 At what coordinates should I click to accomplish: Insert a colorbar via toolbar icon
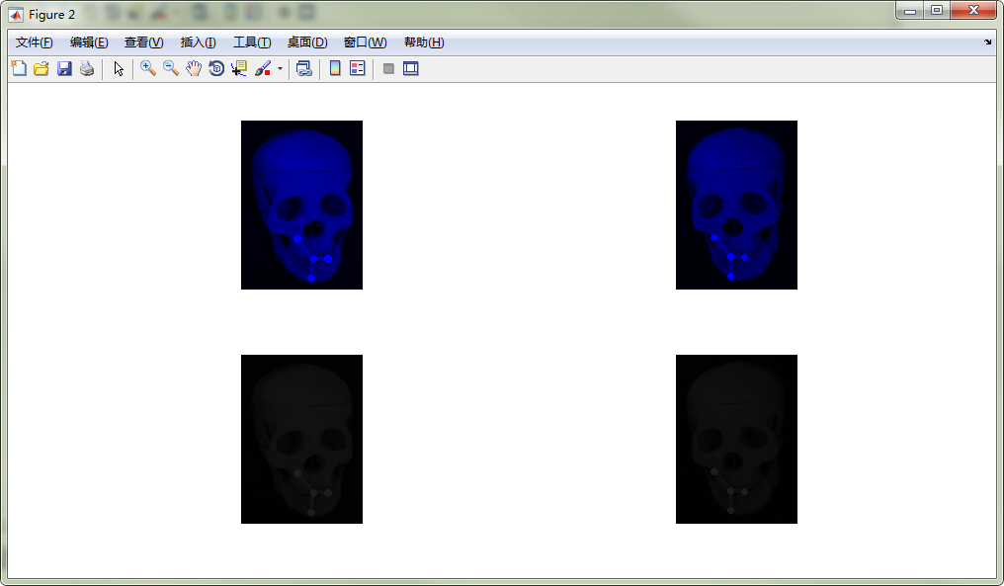click(335, 68)
